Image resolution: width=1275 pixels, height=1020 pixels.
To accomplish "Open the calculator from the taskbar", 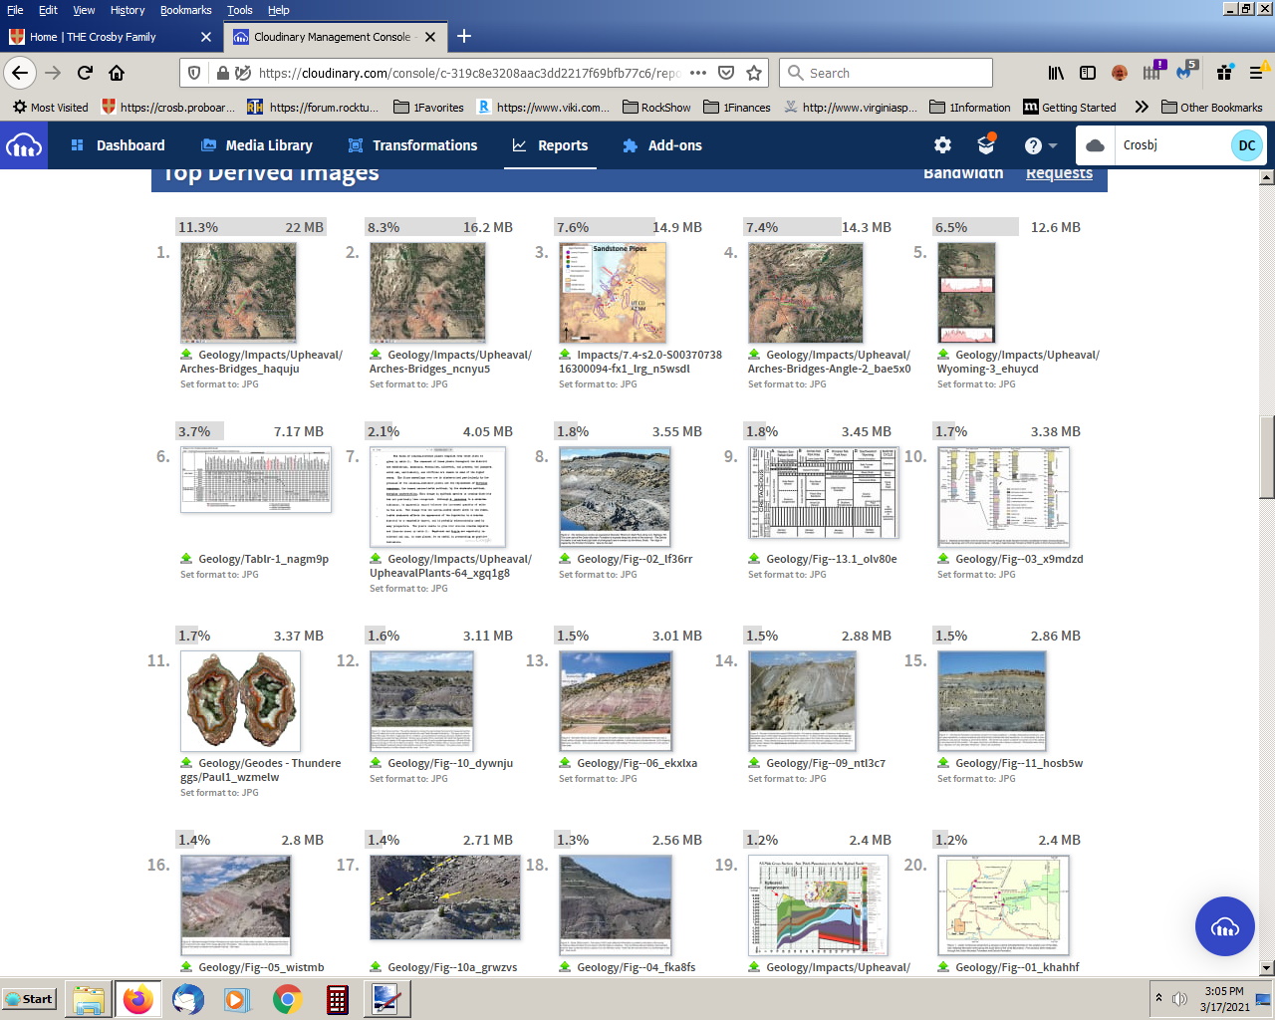I will click(338, 999).
